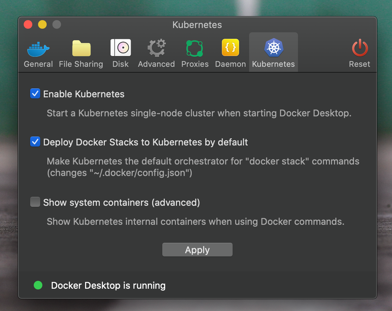This screenshot has width=392, height=311.
Task: Click the Kubernetes window title
Action: tap(197, 25)
